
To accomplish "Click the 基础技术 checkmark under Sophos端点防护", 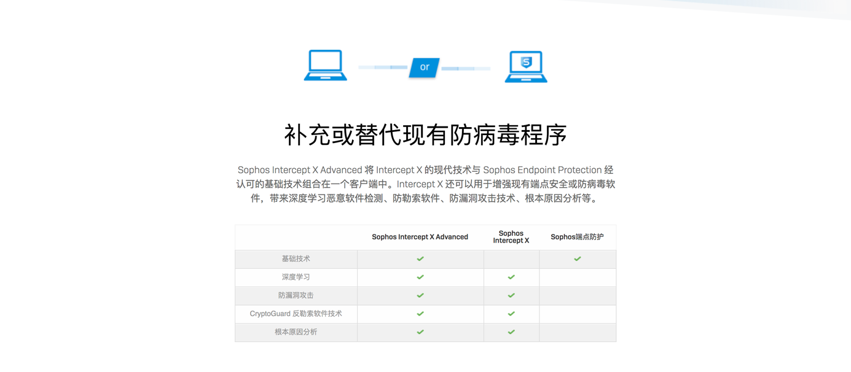I will pyautogui.click(x=578, y=259).
